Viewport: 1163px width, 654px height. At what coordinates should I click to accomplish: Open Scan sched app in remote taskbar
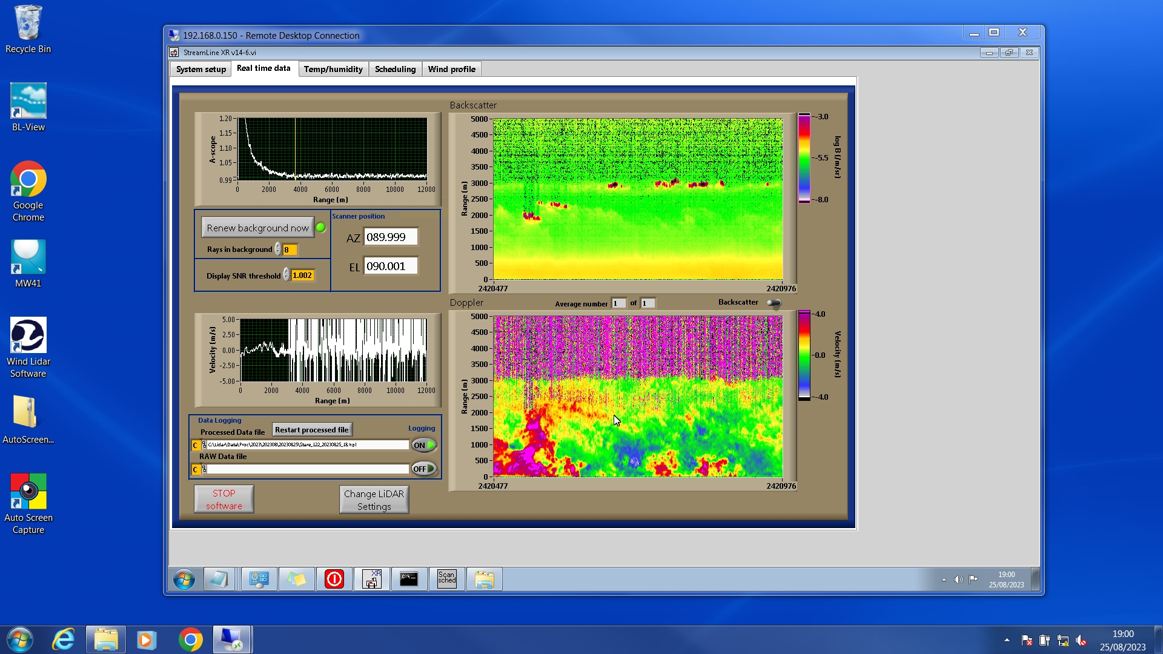[x=446, y=579]
